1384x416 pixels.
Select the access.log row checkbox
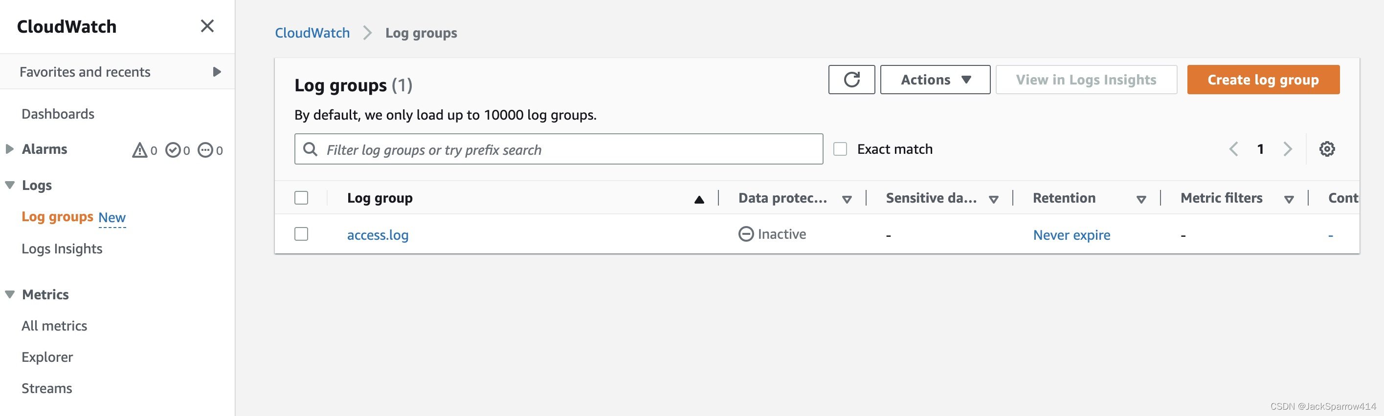(x=301, y=234)
